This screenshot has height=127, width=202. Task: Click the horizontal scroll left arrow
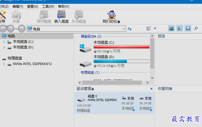80,83
